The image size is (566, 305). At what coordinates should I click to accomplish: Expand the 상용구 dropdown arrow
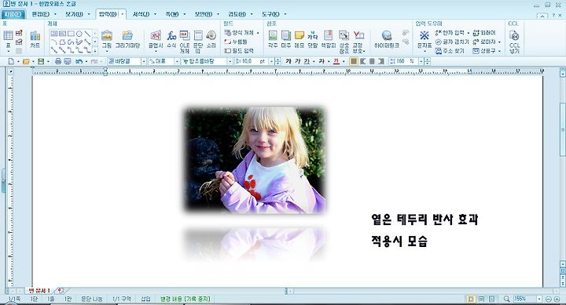[500, 51]
